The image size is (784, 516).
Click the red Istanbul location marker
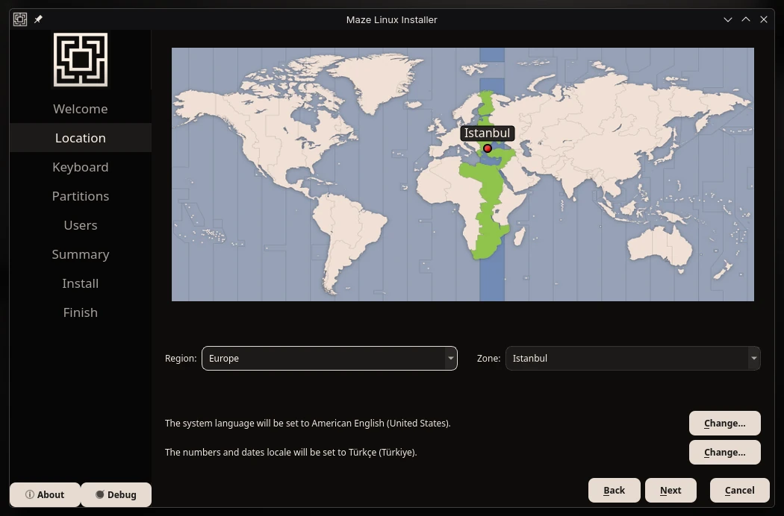click(x=488, y=148)
